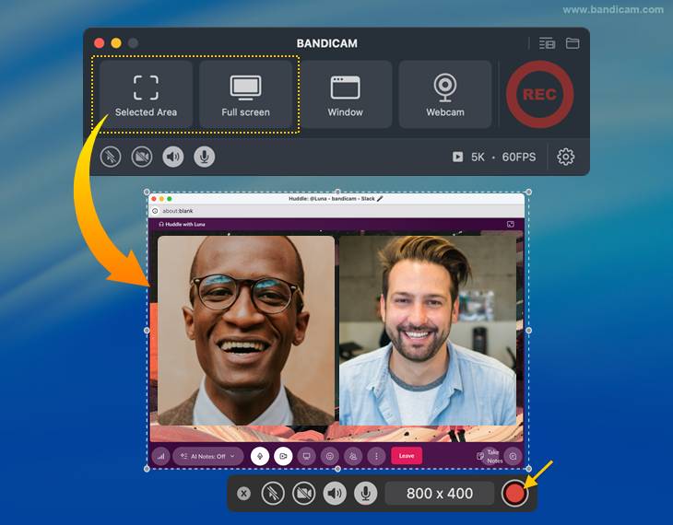The width and height of the screenshot is (673, 525).
Task: Click Take Notes in the Slack huddle
Action: [490, 456]
